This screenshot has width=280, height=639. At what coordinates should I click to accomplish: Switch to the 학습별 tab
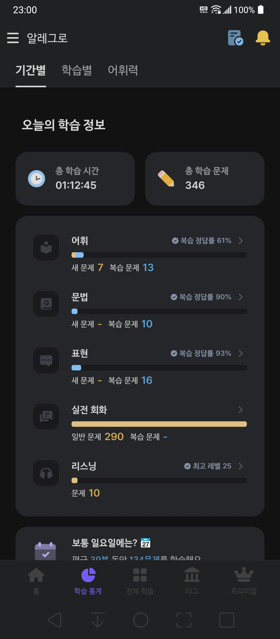click(x=77, y=70)
